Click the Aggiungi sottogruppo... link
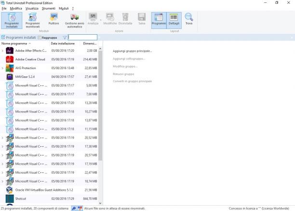 tap(129, 59)
